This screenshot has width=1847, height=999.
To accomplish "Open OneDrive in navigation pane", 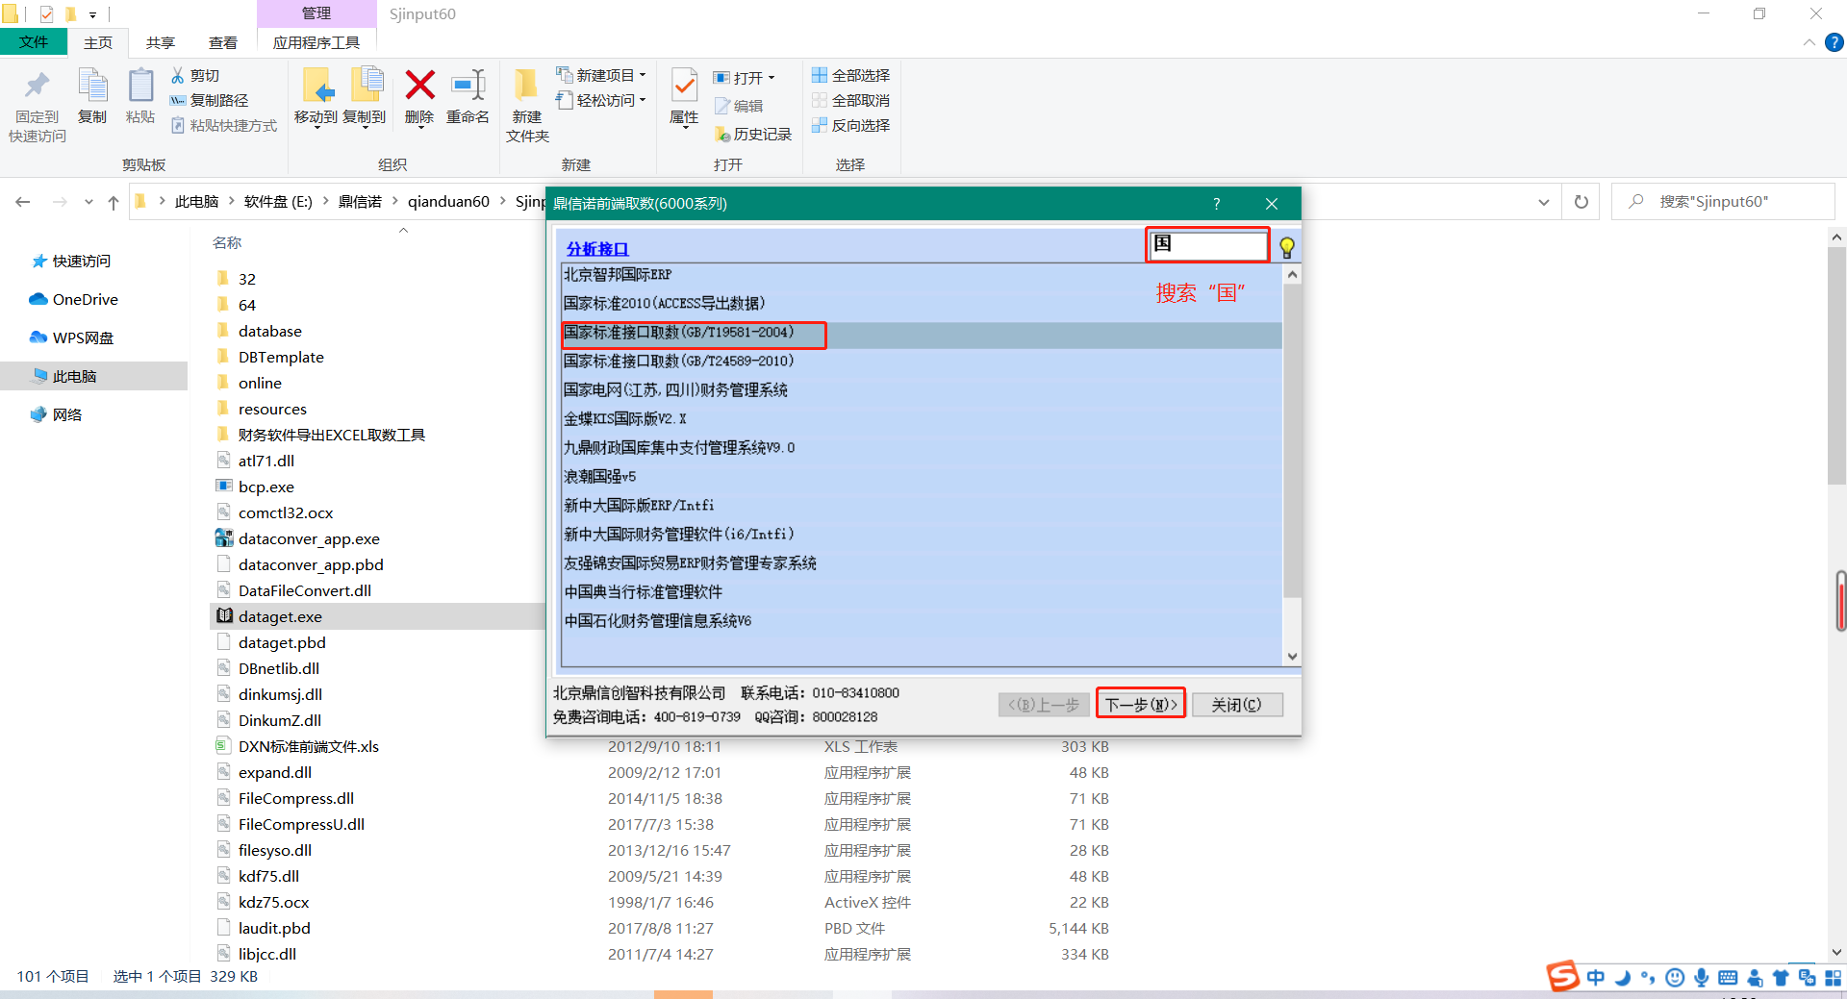I will 73,299.
